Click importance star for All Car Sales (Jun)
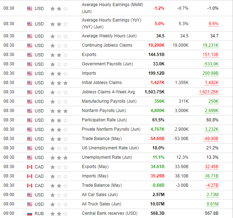Screen dimensions: 233x218 (x=59, y=195)
